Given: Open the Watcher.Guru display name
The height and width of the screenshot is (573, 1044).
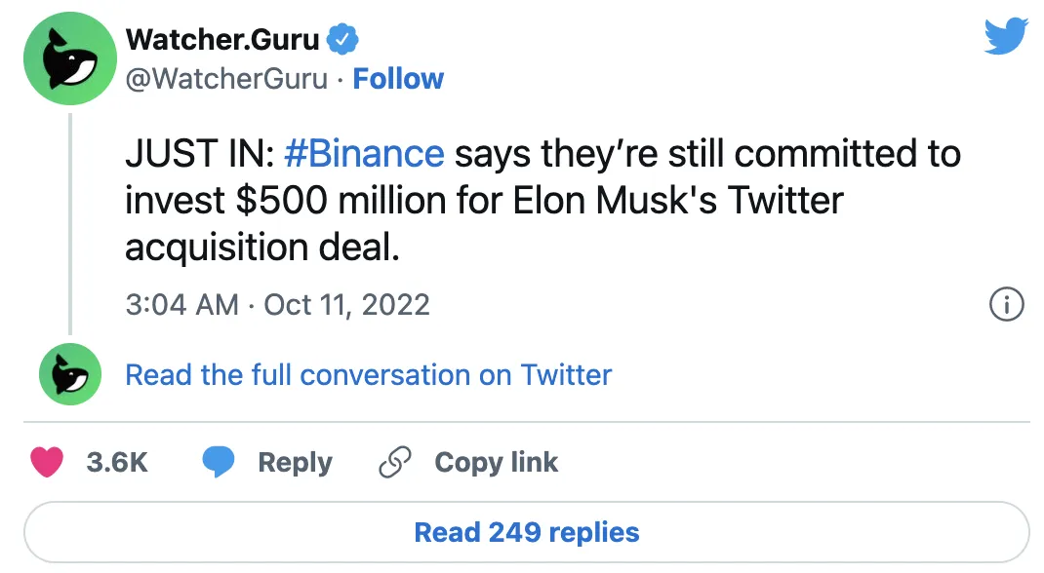Looking at the screenshot, I should click(x=222, y=40).
